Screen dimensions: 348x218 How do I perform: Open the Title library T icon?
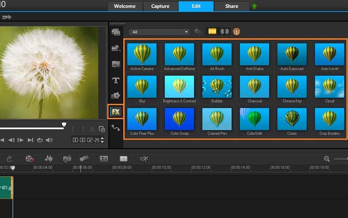pos(116,80)
